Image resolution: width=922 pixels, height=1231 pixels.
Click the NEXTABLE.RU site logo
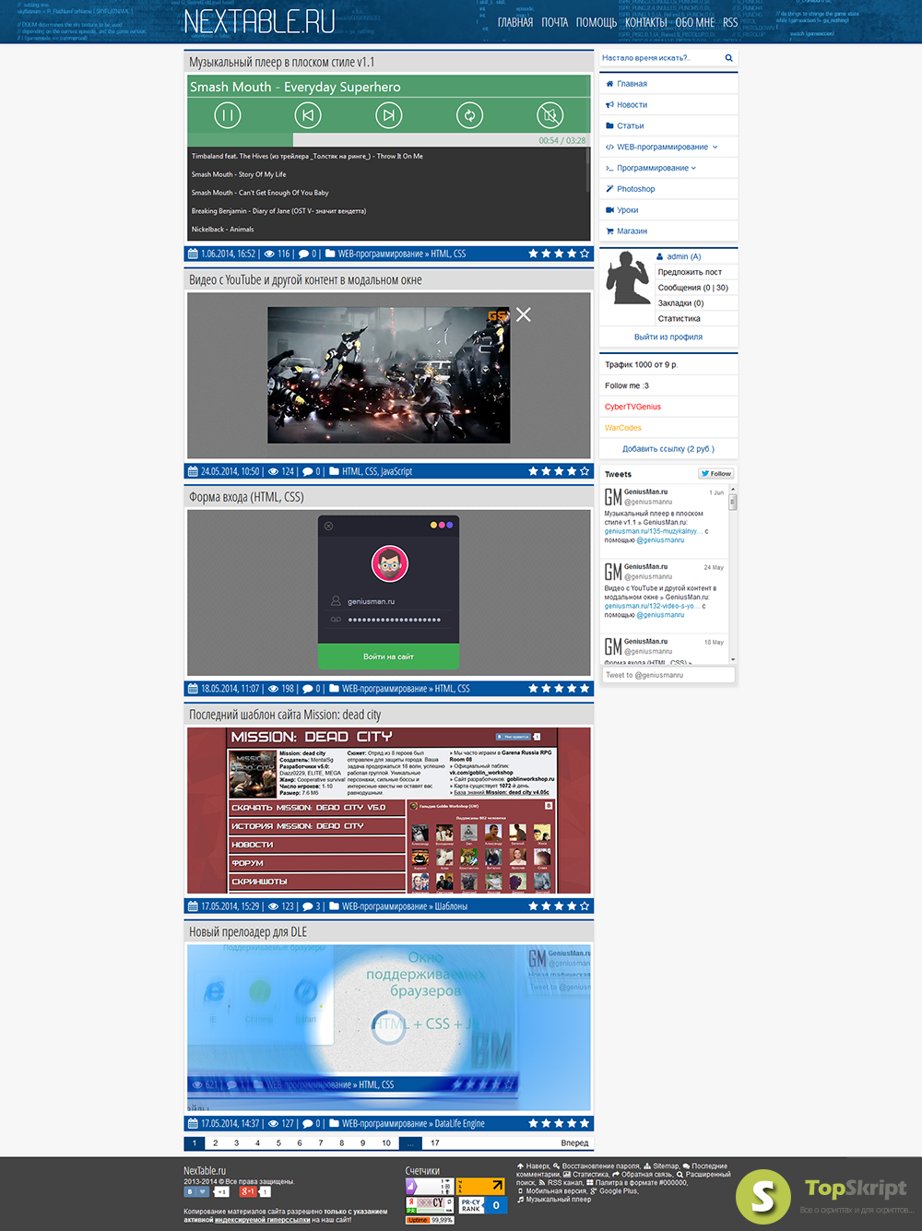[x=259, y=21]
